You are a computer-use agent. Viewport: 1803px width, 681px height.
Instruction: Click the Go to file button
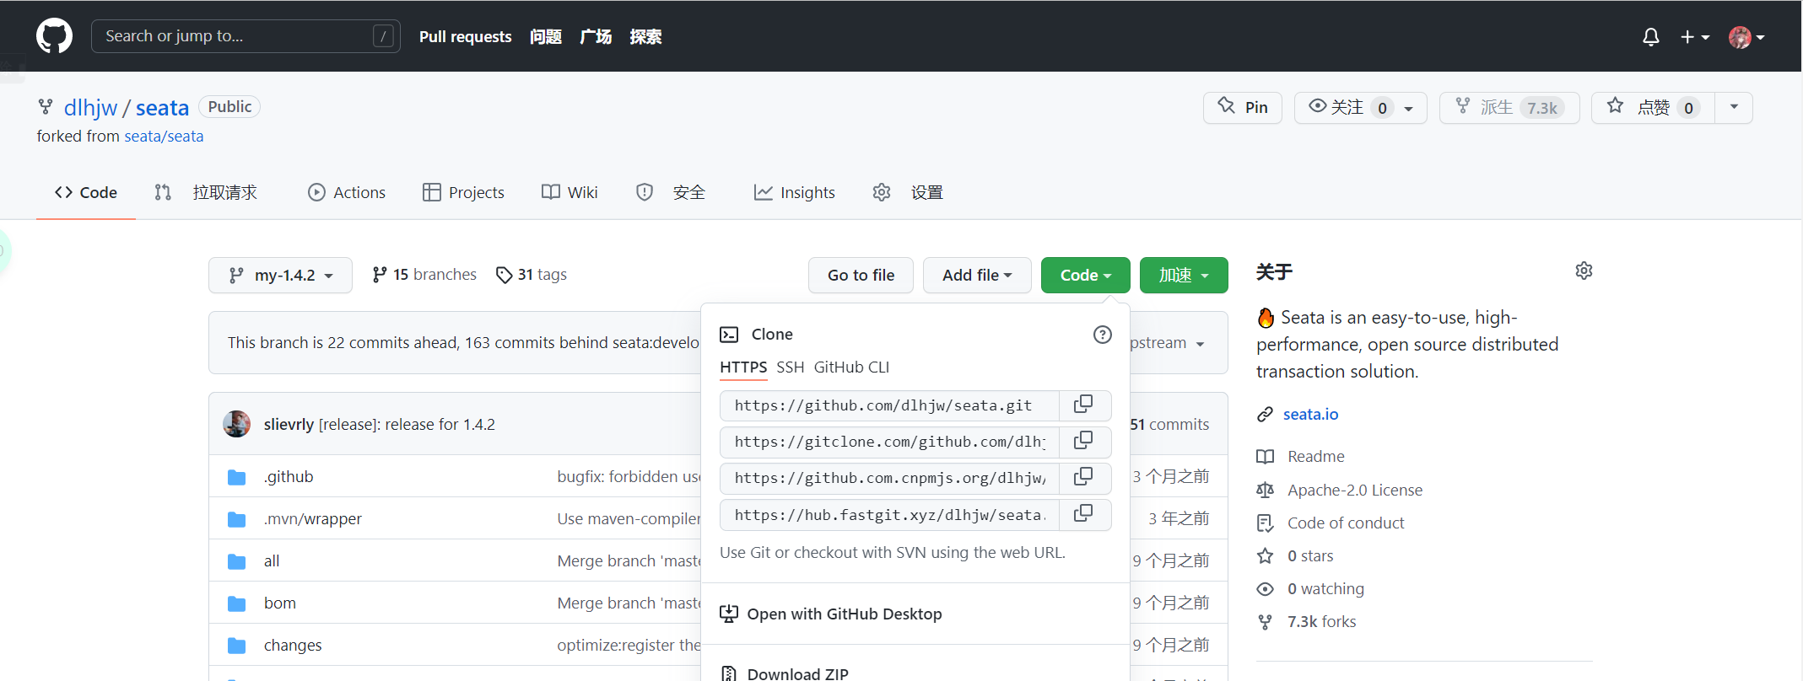(x=861, y=276)
